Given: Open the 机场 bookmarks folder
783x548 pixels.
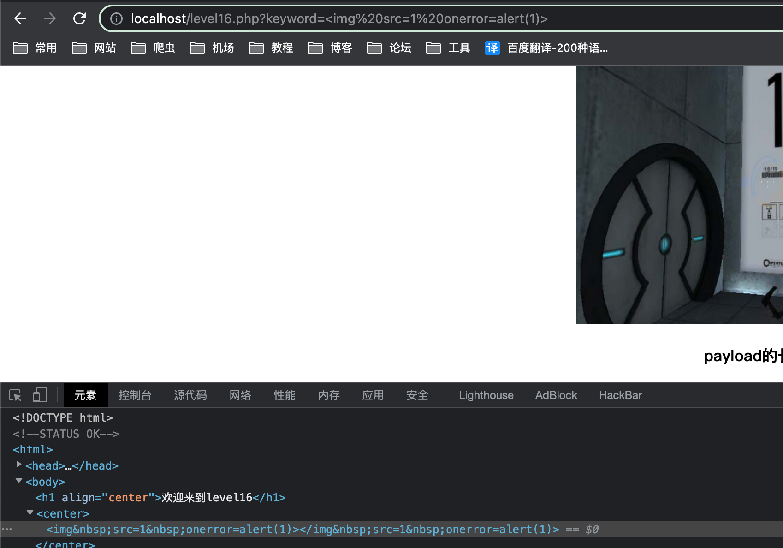Looking at the screenshot, I should point(212,48).
